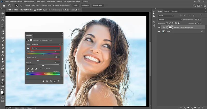Switch to the Каналы tab

coord(166,11)
